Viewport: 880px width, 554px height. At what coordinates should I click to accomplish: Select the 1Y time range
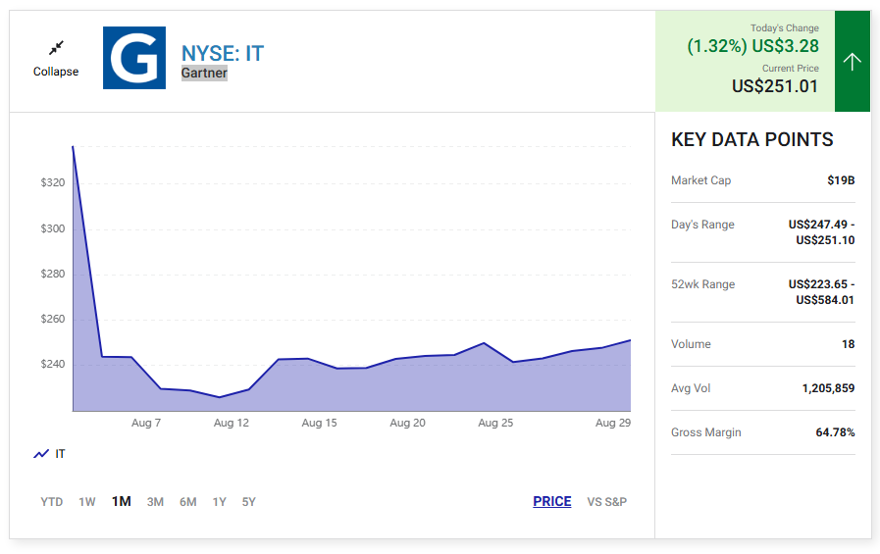[x=220, y=502]
